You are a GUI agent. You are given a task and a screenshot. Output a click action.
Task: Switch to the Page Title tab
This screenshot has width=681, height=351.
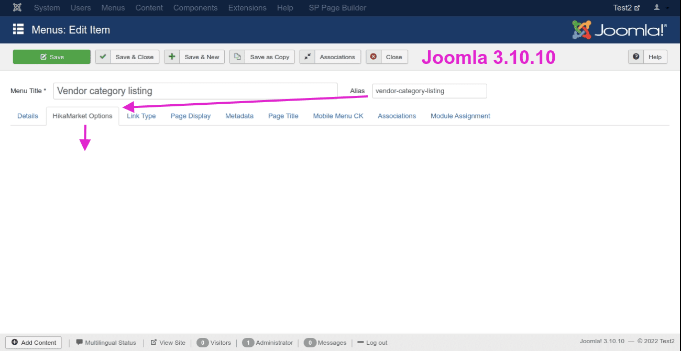click(283, 116)
